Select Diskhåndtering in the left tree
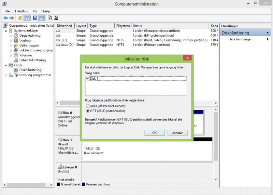The image size is (273, 195). (x=30, y=70)
